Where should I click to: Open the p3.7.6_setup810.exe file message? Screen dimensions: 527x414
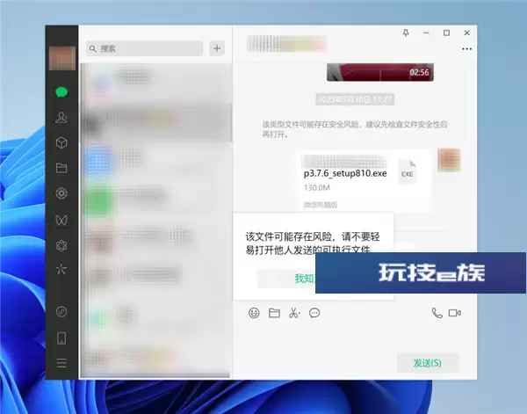364,180
